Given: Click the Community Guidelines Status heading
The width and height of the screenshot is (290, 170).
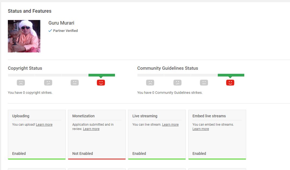Looking at the screenshot, I should coord(167,68).
